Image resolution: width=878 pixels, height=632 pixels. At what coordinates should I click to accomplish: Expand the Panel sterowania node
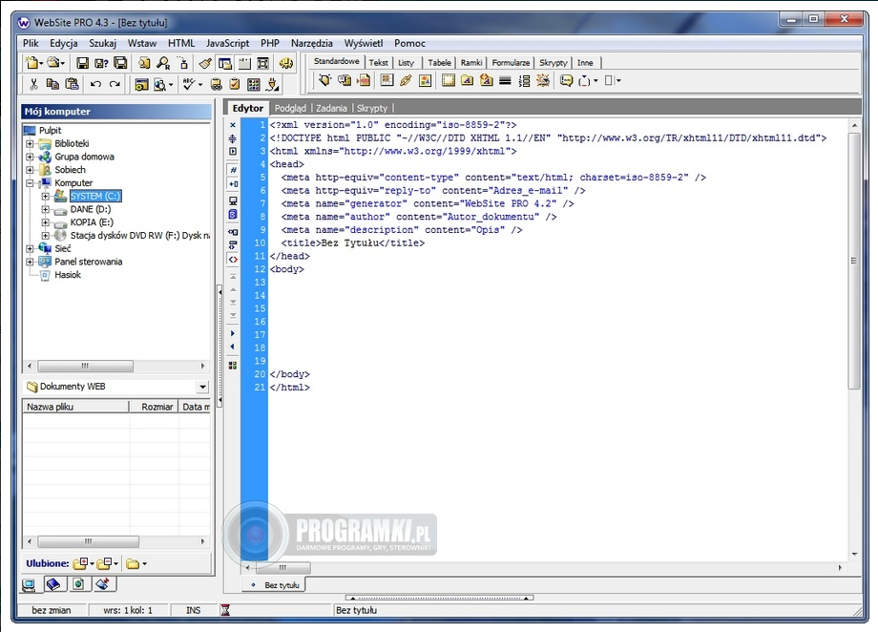click(x=30, y=262)
